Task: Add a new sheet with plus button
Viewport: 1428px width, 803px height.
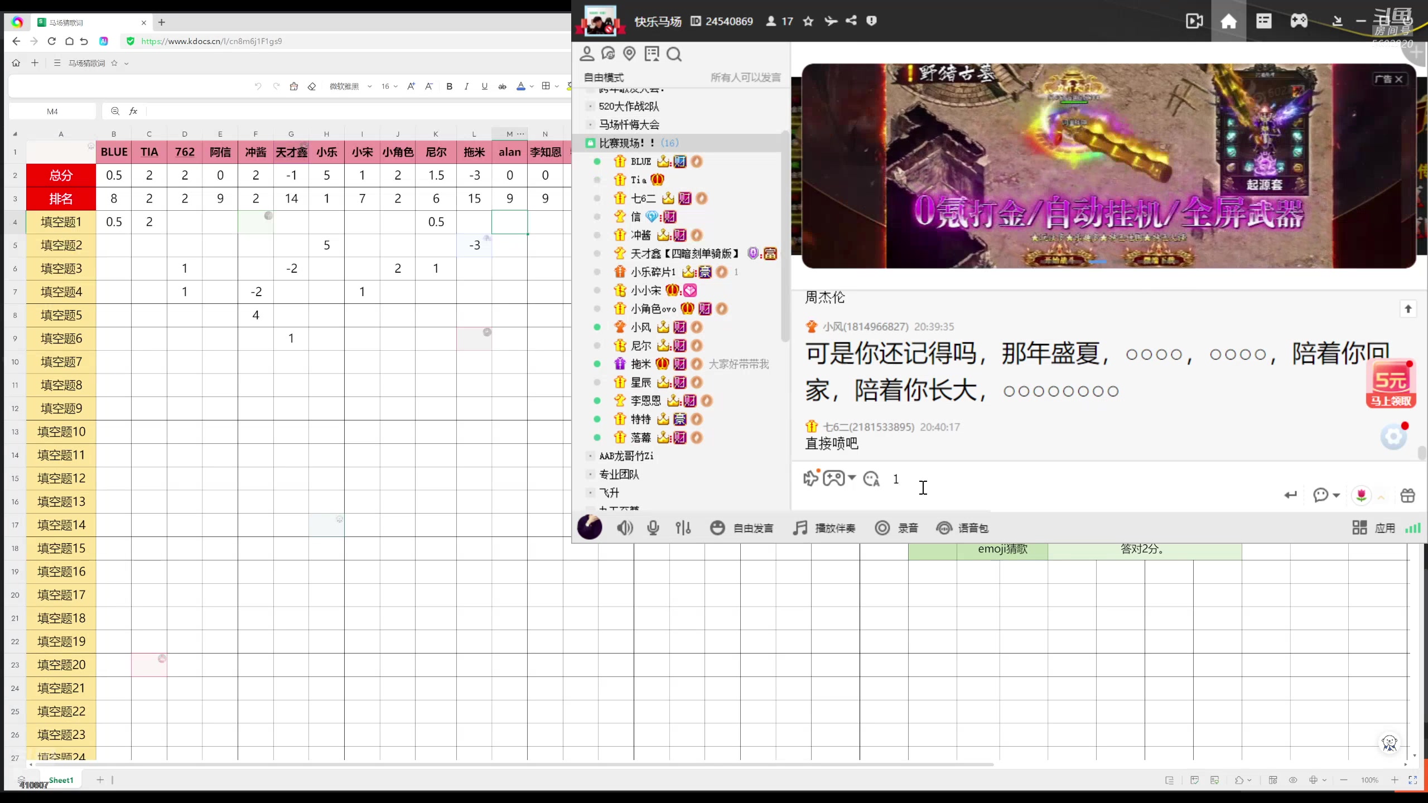Action: click(100, 780)
